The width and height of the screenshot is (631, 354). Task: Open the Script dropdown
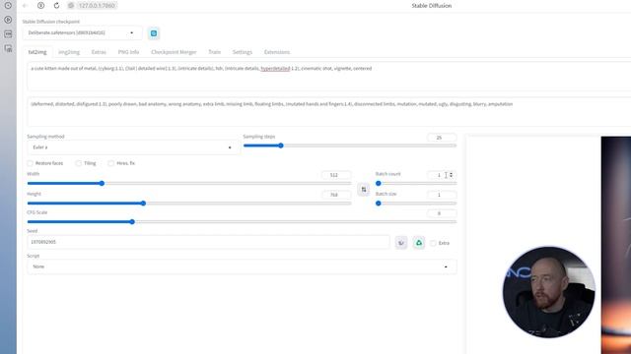(242, 266)
